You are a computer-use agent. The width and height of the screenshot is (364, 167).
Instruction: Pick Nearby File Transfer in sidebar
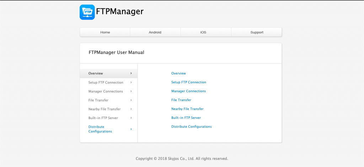[x=109, y=109]
